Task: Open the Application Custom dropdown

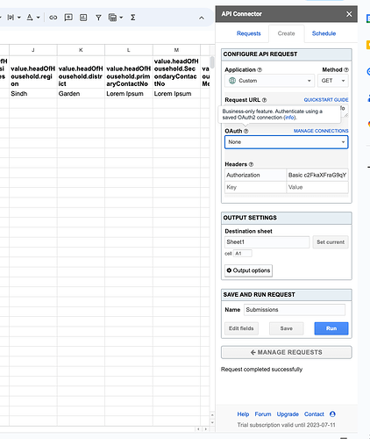Action: pyautogui.click(x=269, y=81)
